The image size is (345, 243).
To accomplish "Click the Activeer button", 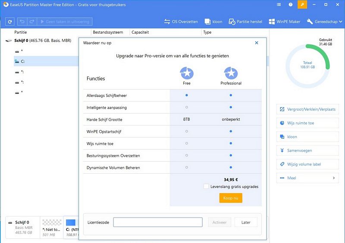I will coord(220,222).
